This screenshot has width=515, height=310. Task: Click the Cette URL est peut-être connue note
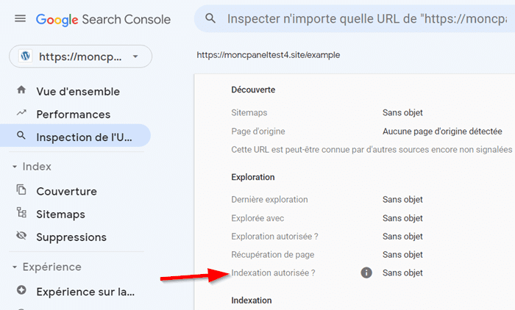point(372,150)
